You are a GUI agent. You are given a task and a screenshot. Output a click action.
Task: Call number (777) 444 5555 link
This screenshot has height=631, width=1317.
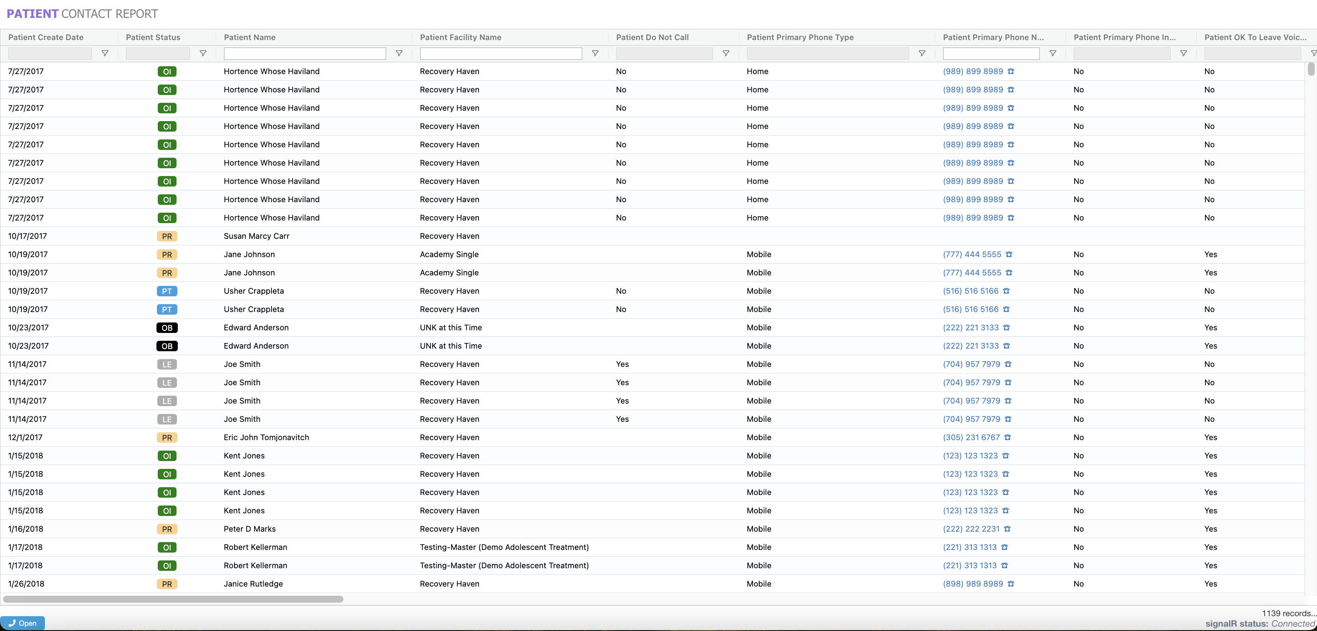[x=972, y=254]
